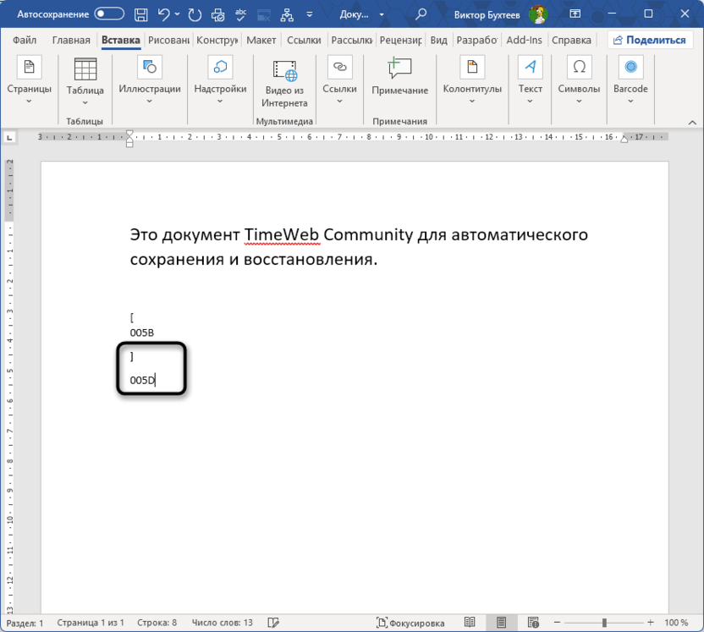Click Раздел: 1 in status bar

pyautogui.click(x=25, y=623)
